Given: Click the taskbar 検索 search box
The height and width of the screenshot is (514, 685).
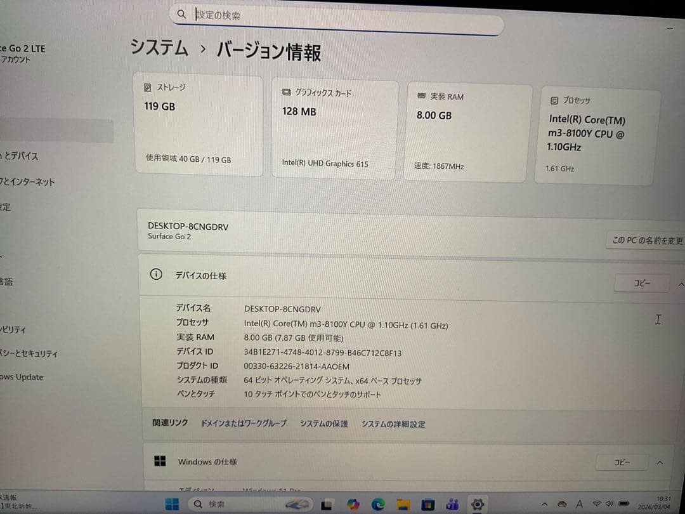Looking at the screenshot, I should (x=251, y=504).
